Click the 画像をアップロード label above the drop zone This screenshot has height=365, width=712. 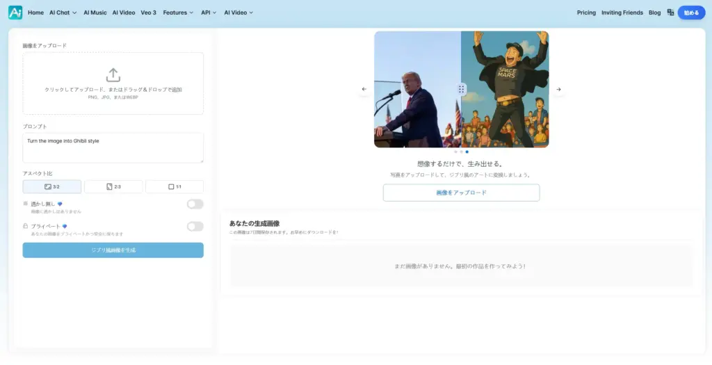point(44,46)
